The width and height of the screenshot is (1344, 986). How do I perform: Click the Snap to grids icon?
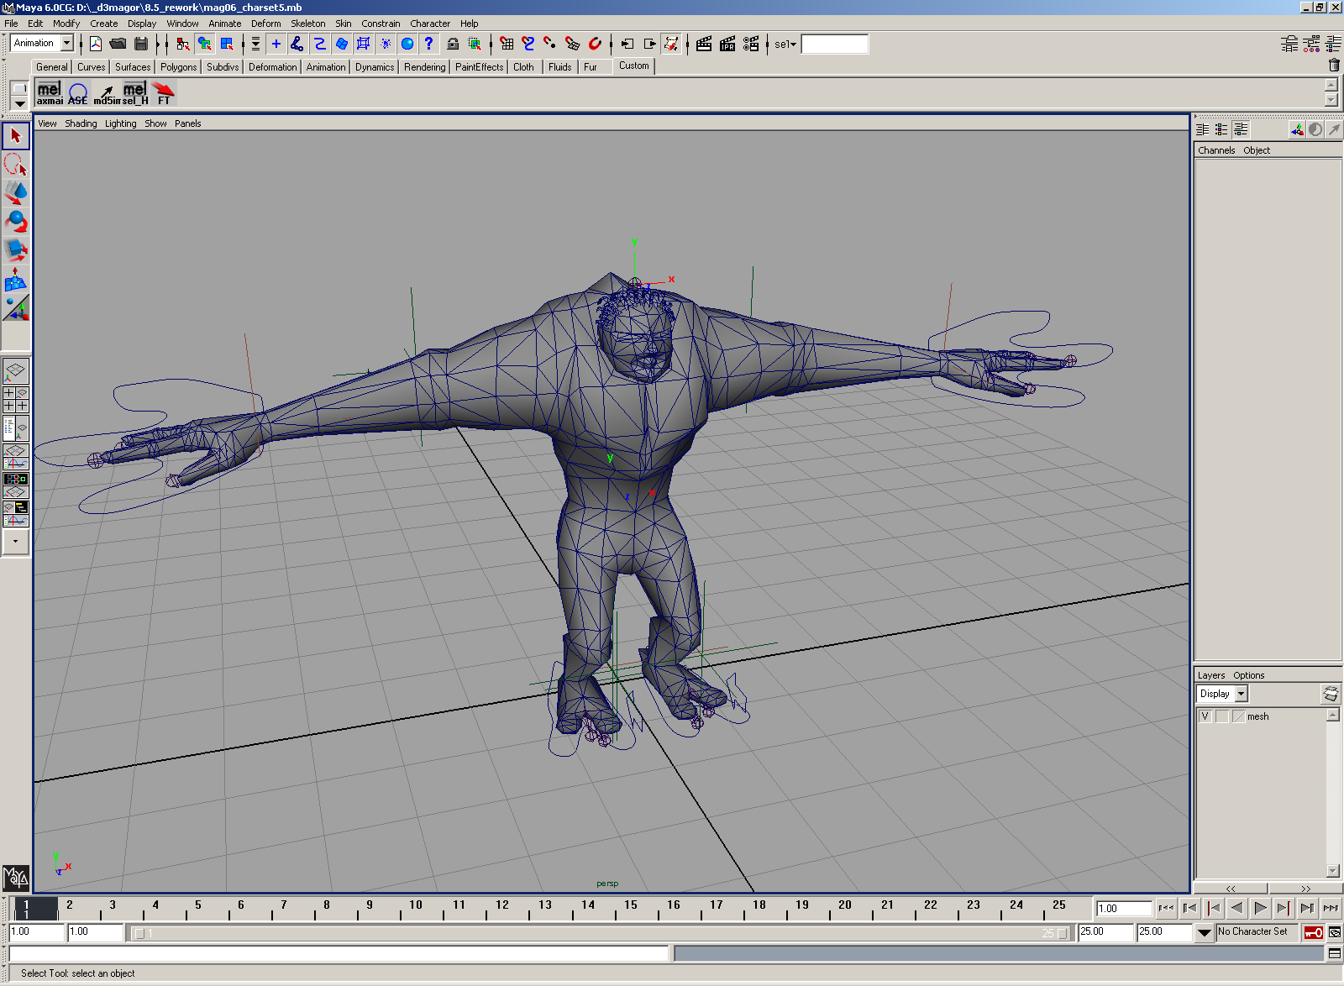coord(507,44)
